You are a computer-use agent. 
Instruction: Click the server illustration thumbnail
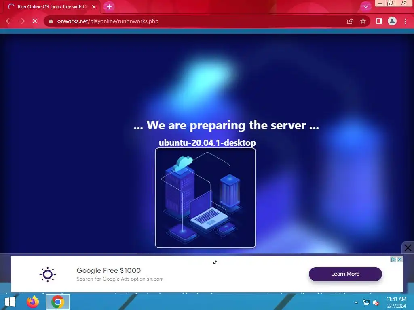point(205,198)
